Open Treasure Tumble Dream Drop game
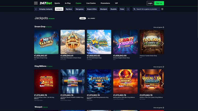Image resolution: width=198 pixels, height=111 pixels. (x=152, y=42)
